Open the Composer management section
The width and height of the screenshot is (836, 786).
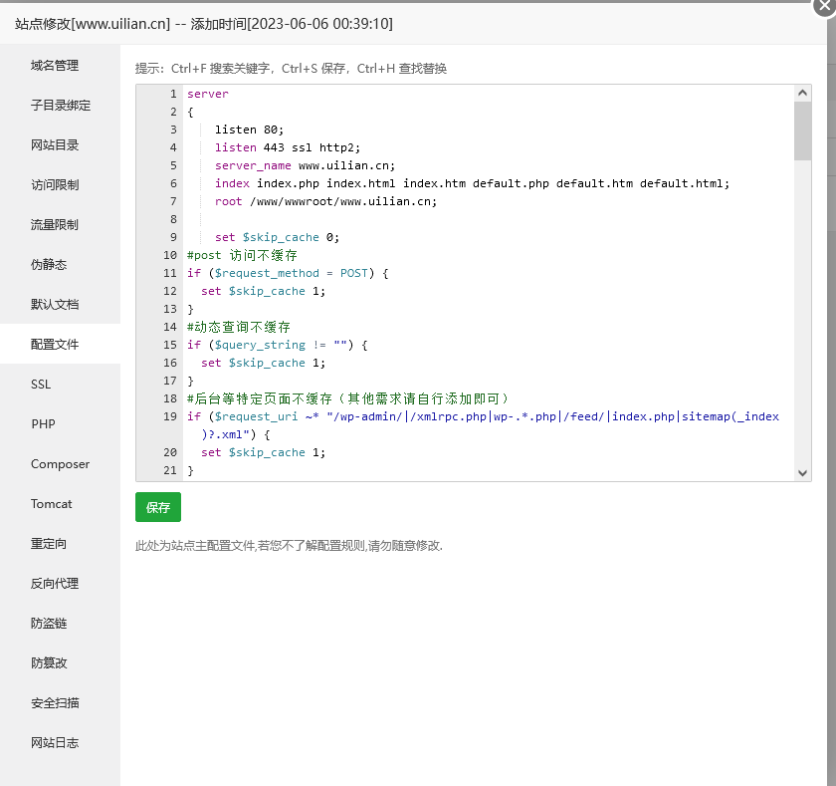[61, 463]
